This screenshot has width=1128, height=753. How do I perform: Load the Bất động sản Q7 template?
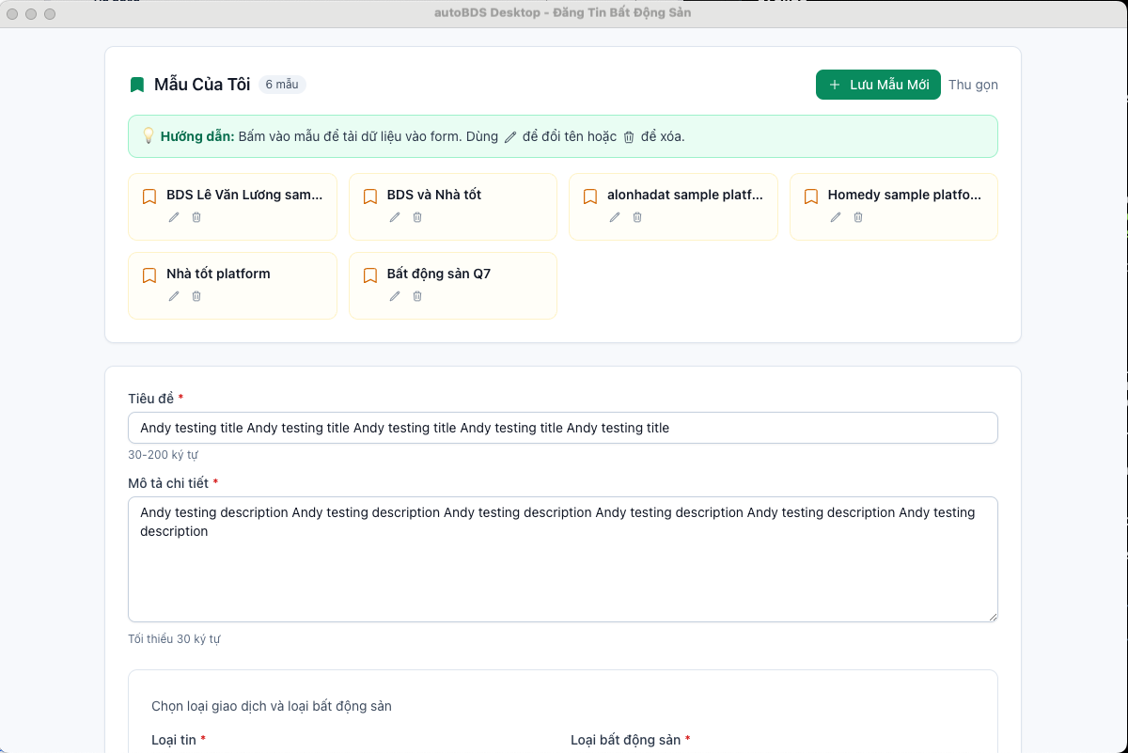pyautogui.click(x=453, y=286)
